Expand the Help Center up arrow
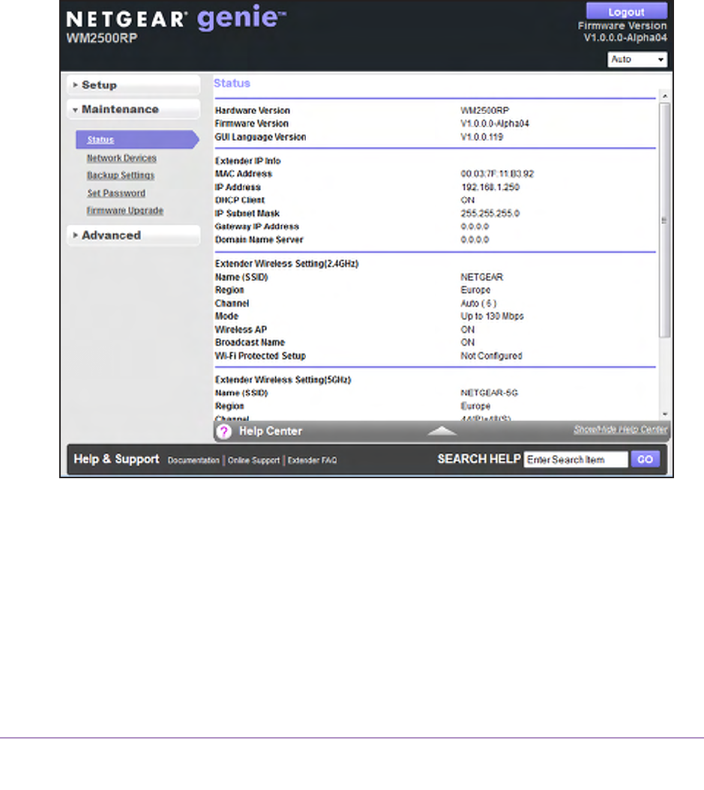Screen dimensions: 704x790 tap(442, 431)
